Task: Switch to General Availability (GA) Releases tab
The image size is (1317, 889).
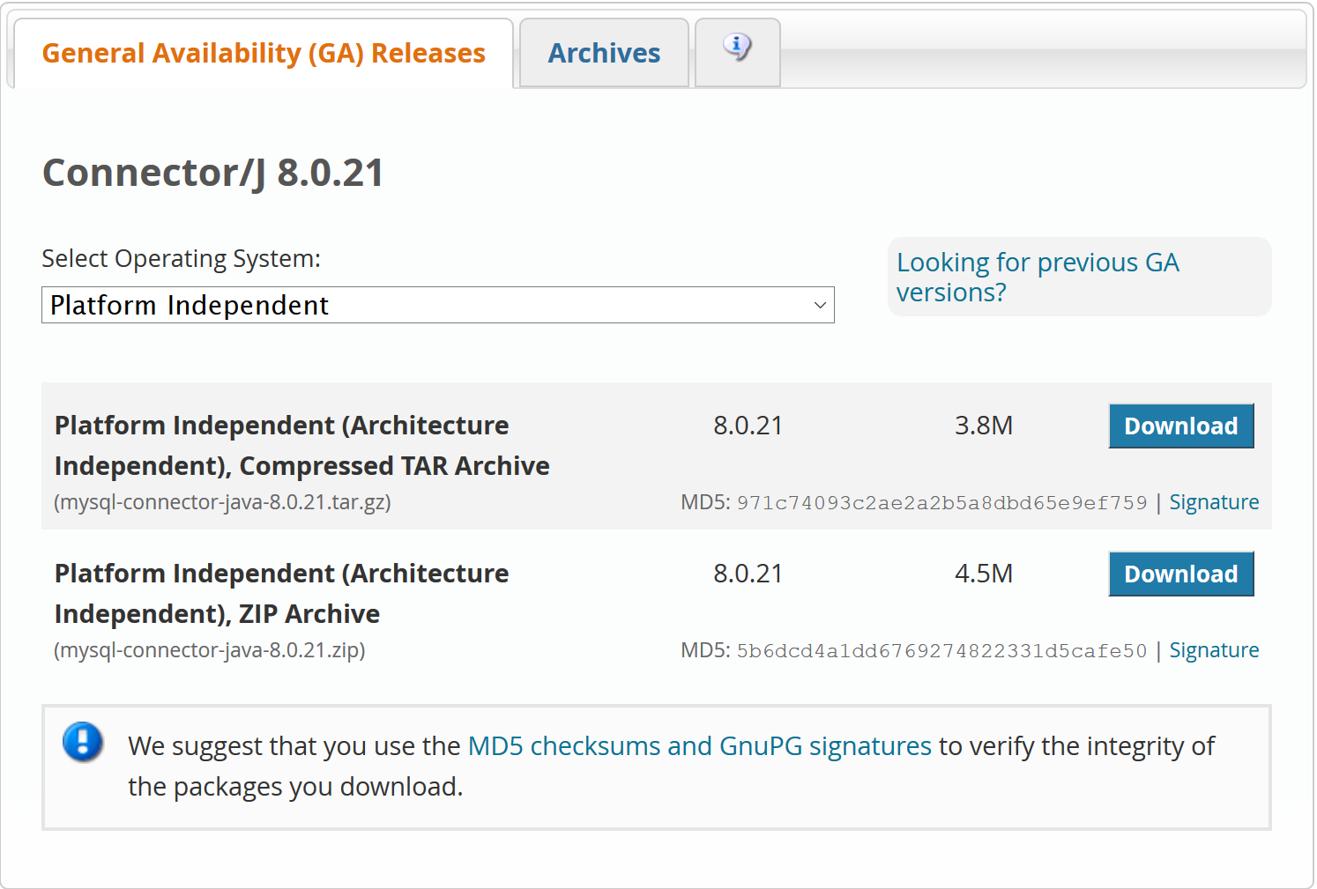Action: 264,53
